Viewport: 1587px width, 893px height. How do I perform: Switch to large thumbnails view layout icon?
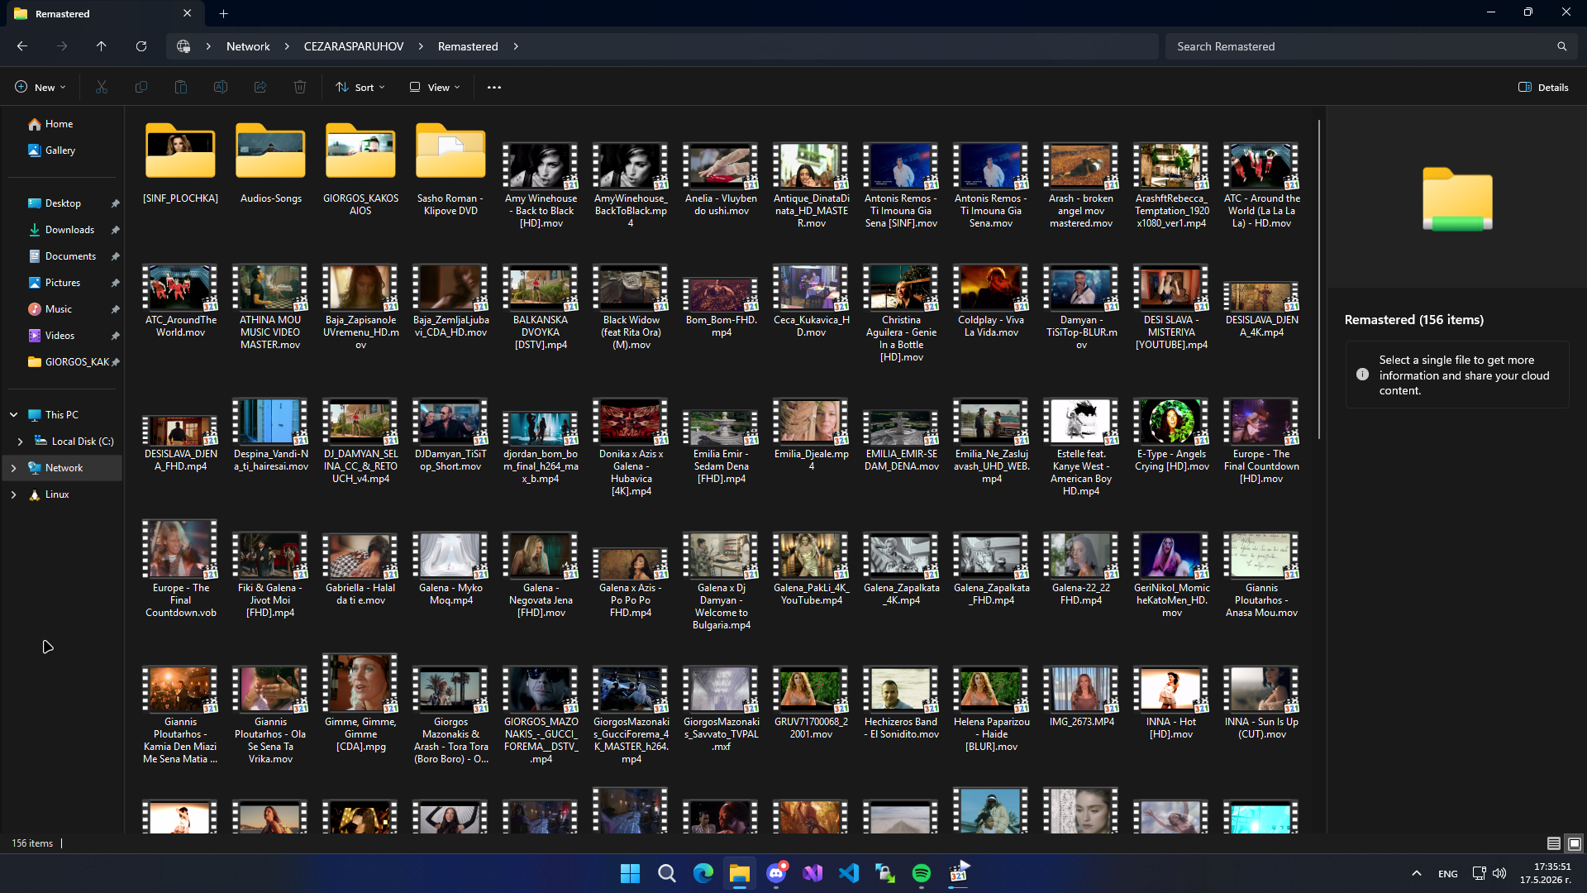click(x=1575, y=843)
